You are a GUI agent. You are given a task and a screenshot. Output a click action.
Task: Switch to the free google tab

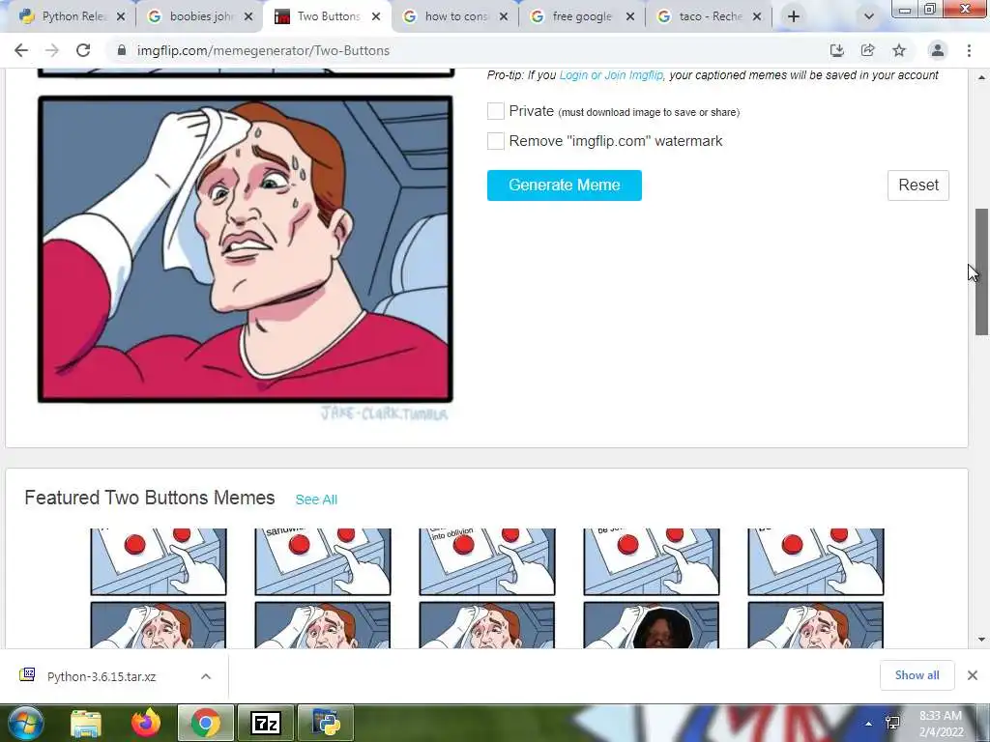pos(581,16)
